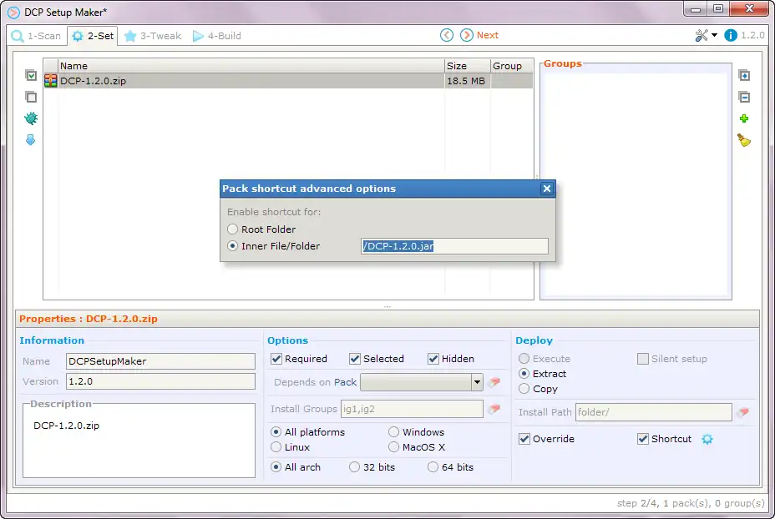This screenshot has height=519, width=775.
Task: Select the Extract deploy option
Action: (524, 374)
